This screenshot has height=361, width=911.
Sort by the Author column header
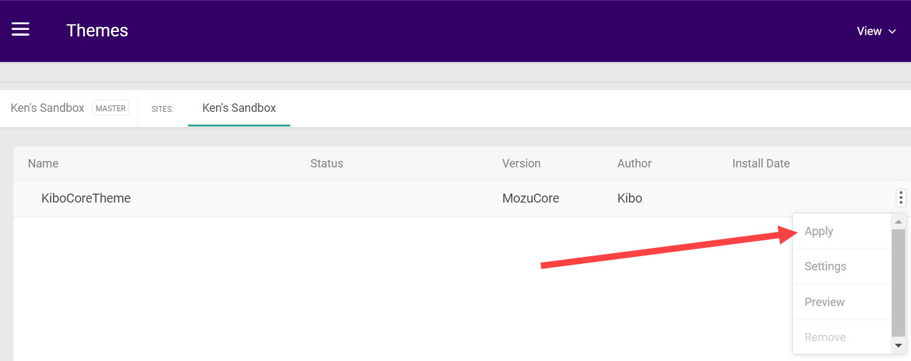coord(634,164)
